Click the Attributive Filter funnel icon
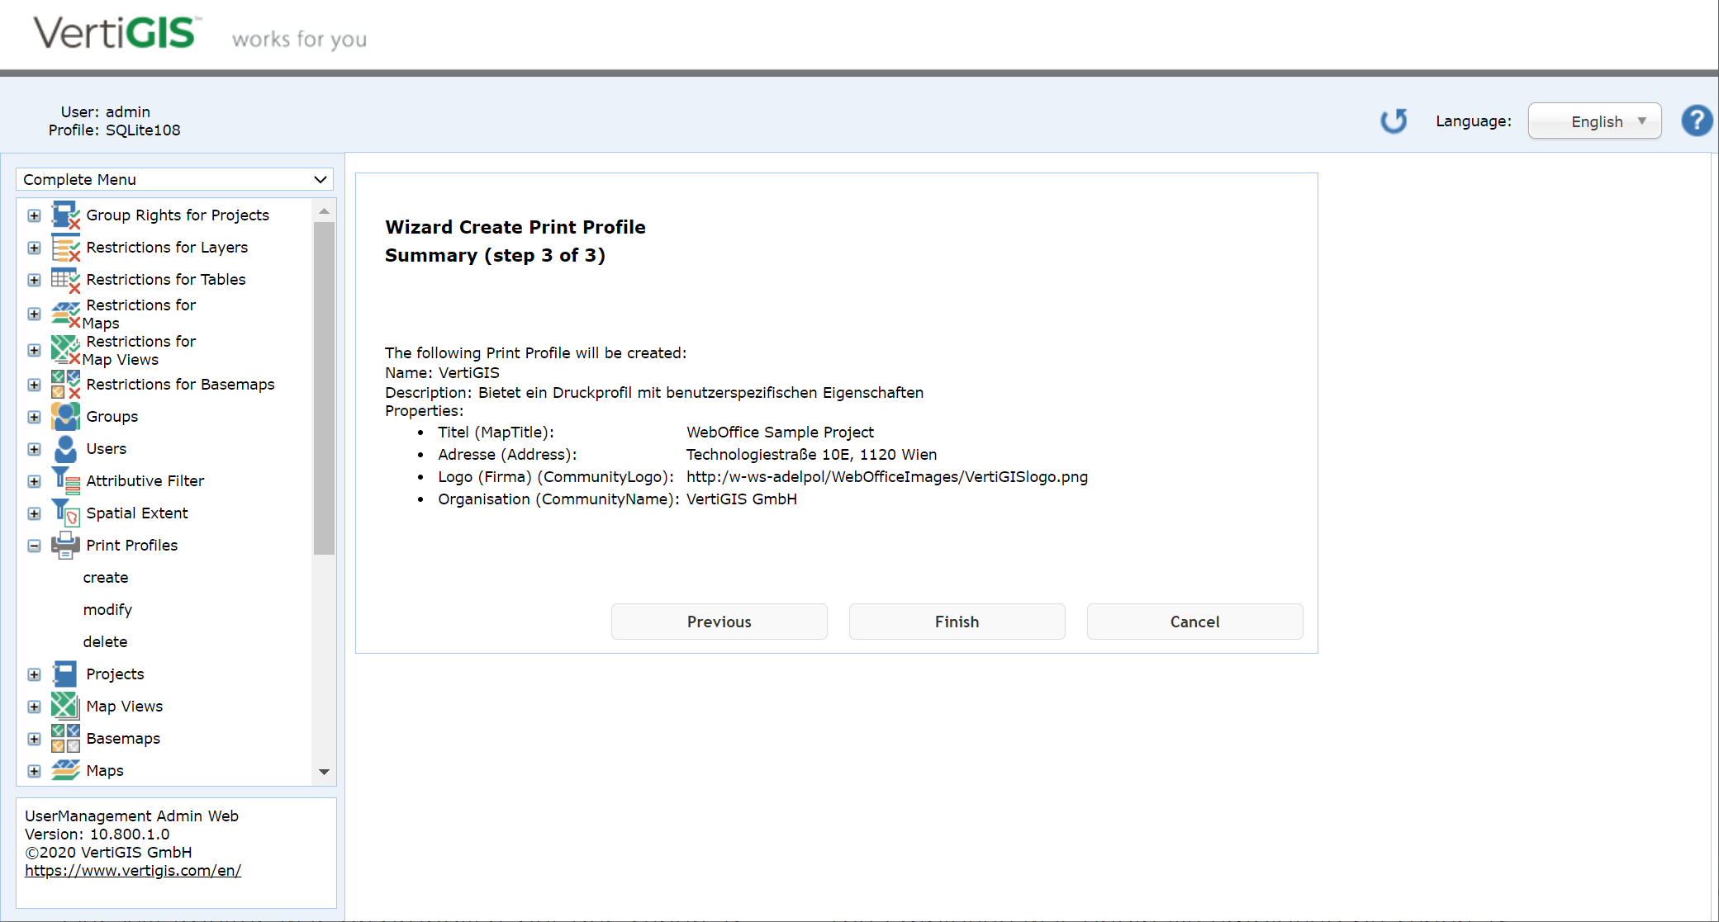 click(65, 480)
